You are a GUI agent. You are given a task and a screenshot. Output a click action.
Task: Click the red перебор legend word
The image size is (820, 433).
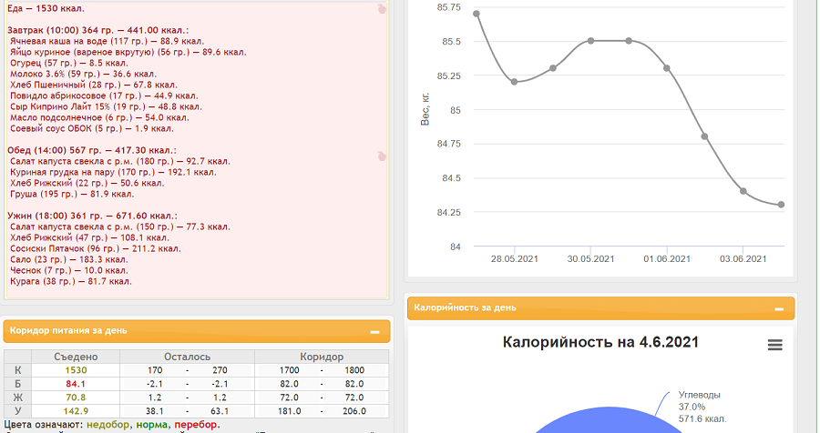196,425
